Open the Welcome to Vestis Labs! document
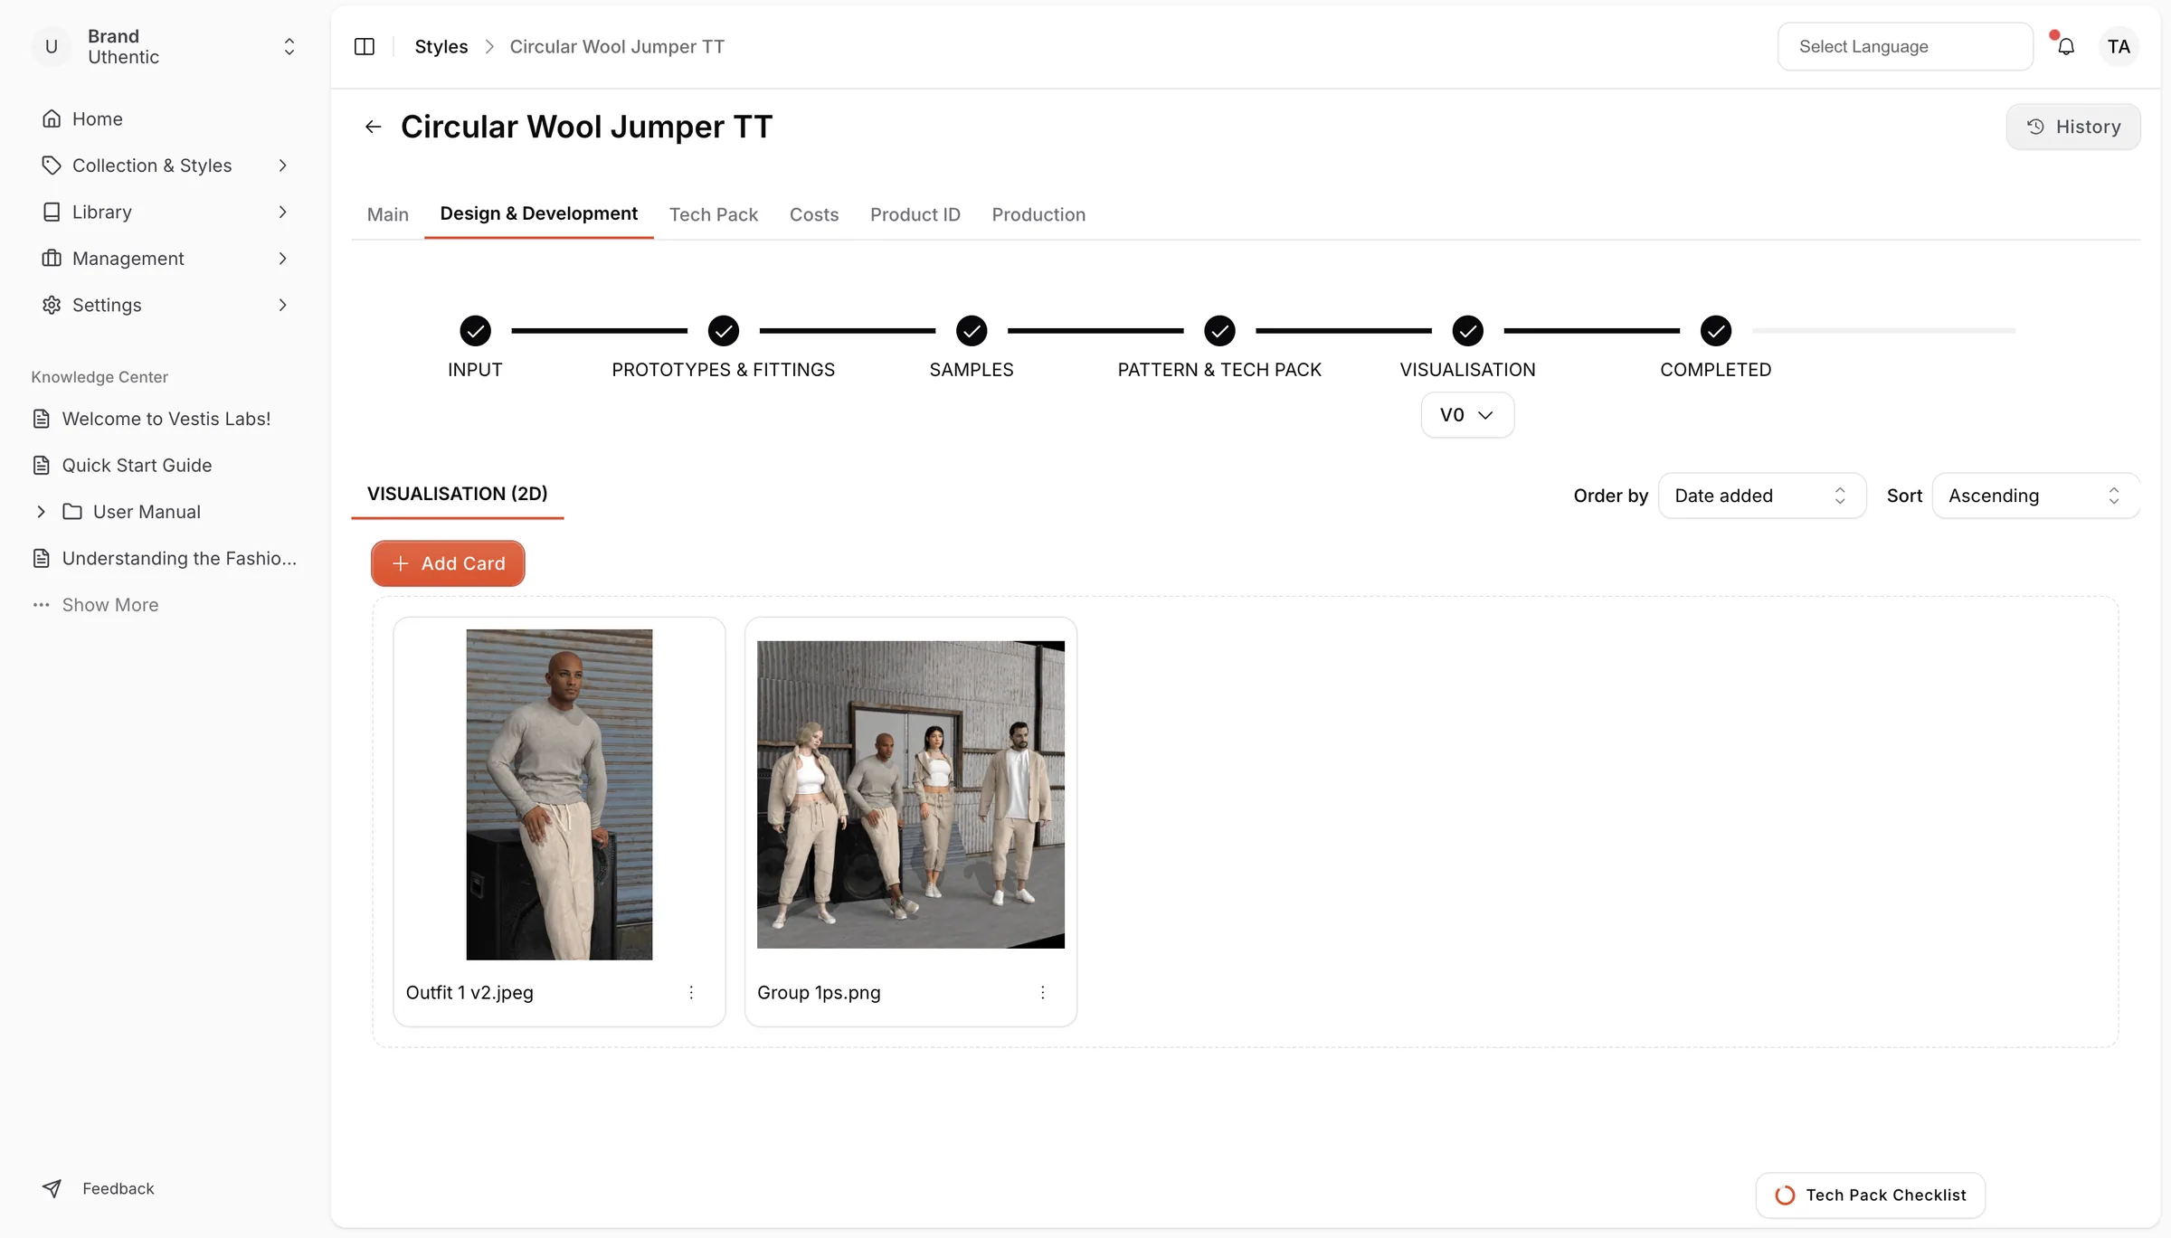The image size is (2171, 1238). click(x=166, y=419)
